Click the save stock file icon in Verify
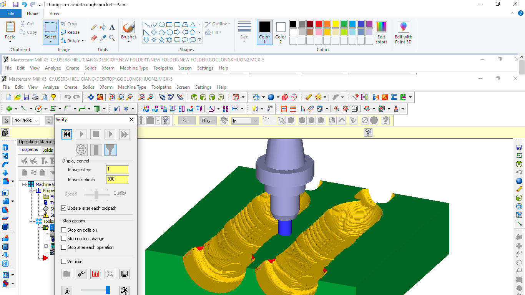Screen dimensions: 525x295 [124, 274]
